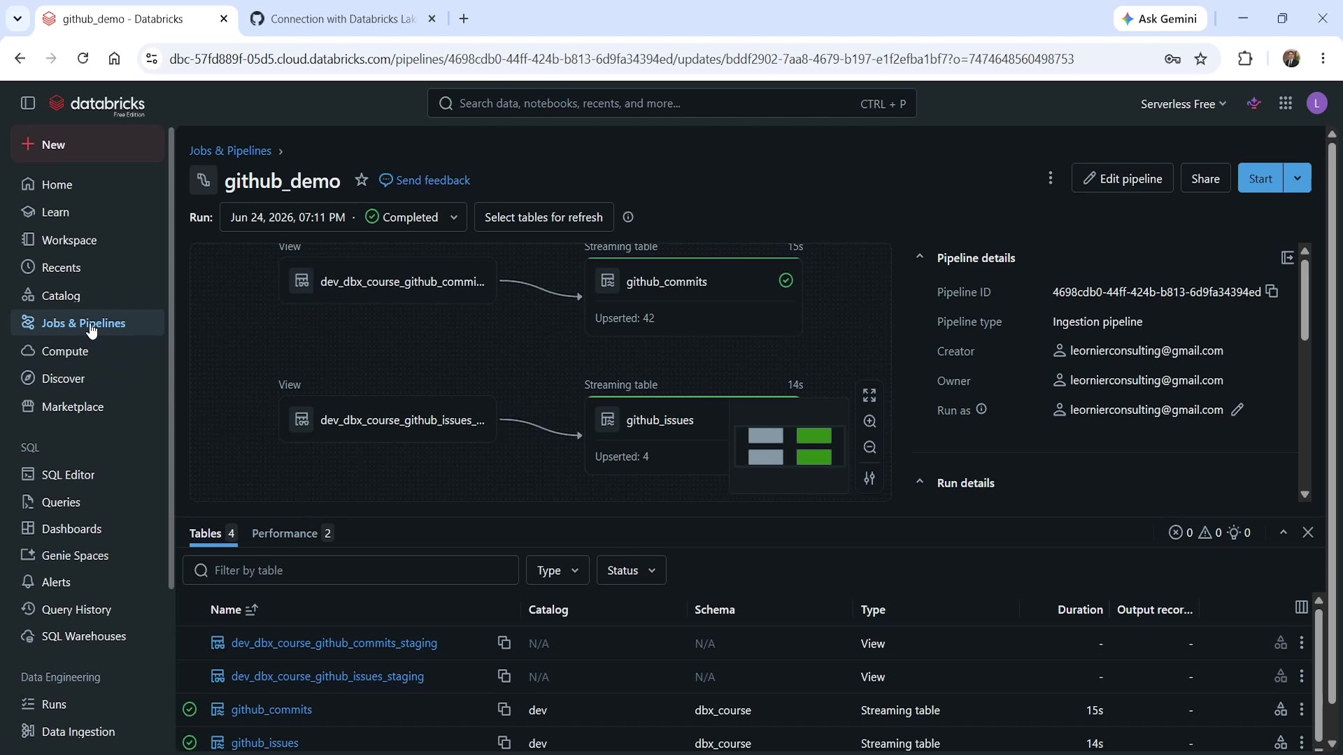Viewport: 1343px width, 755px height.
Task: Copy the github_commits table name
Action: click(x=504, y=710)
